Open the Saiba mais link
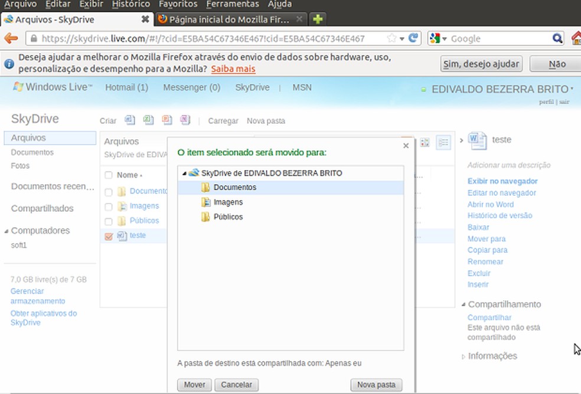 (x=233, y=69)
